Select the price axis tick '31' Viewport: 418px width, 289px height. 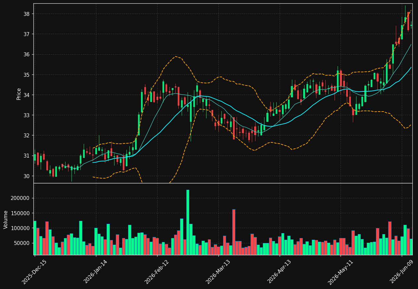27,156
